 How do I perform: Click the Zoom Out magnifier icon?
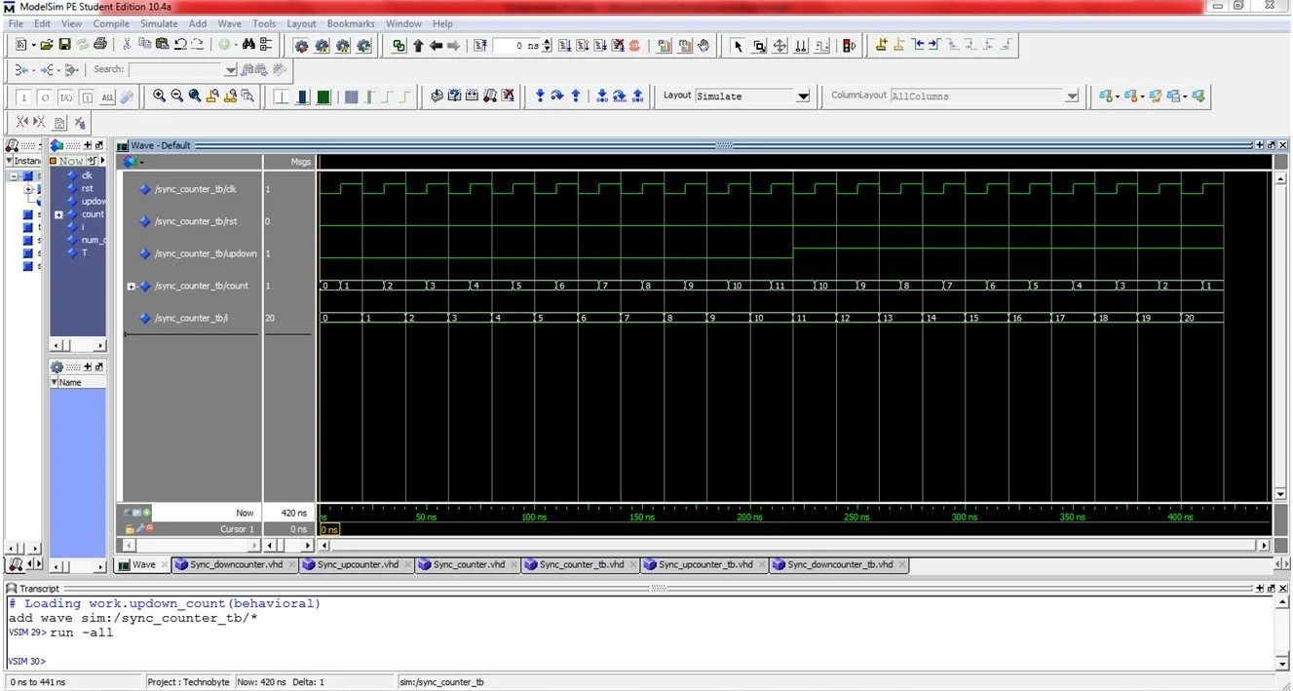pyautogui.click(x=177, y=96)
